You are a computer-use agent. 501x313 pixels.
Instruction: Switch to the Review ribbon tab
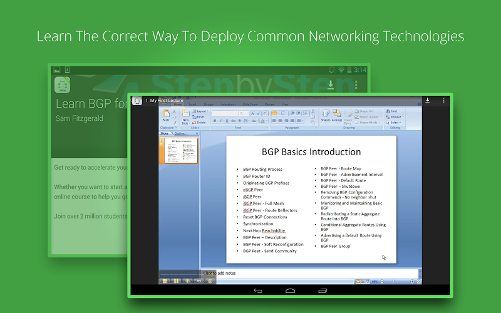pos(270,105)
